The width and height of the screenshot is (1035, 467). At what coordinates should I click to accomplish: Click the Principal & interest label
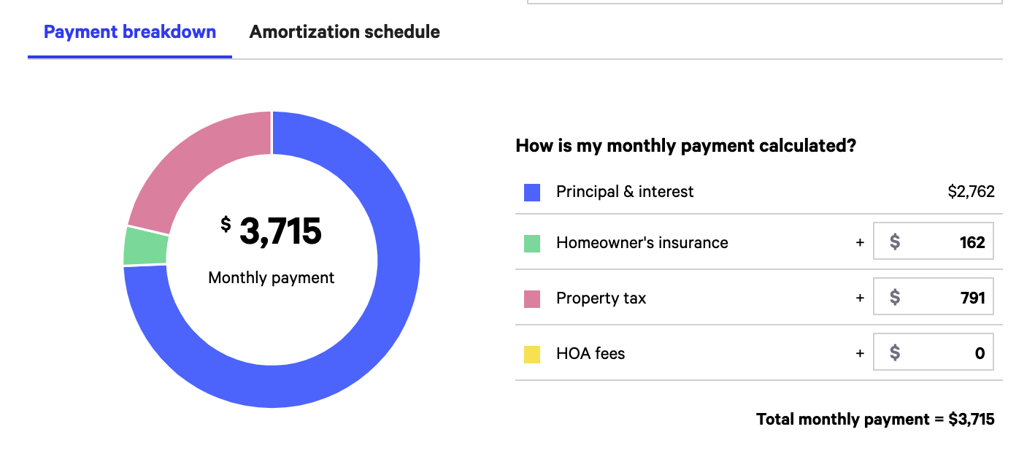[625, 192]
